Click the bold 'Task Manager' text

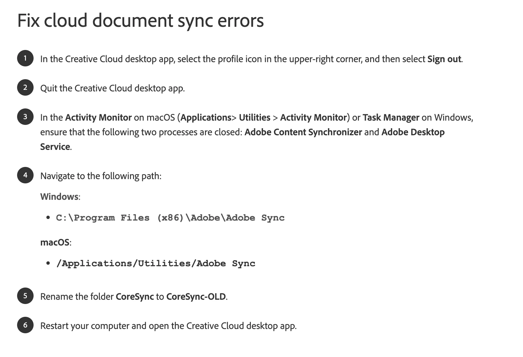coord(391,118)
